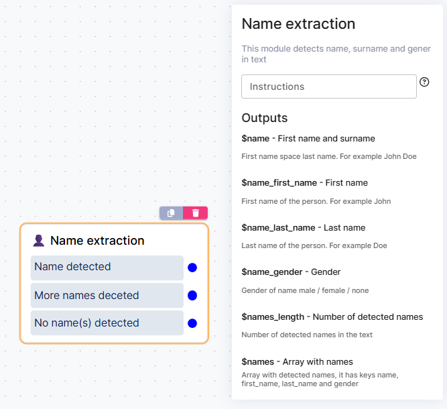Click the Name detected blue connector dot

(192, 268)
